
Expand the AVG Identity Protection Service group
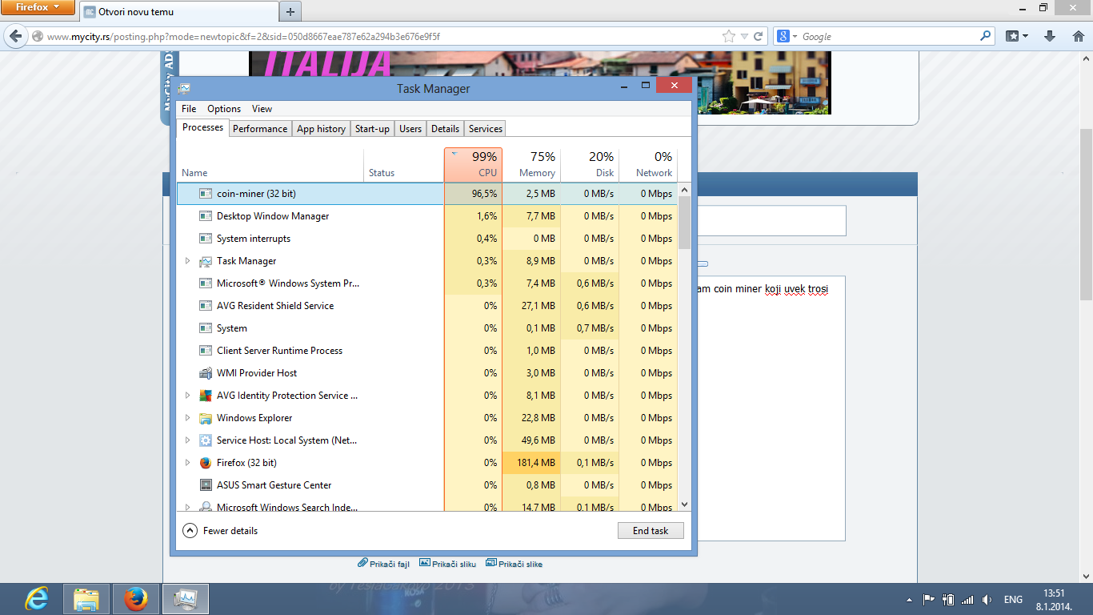coord(188,396)
